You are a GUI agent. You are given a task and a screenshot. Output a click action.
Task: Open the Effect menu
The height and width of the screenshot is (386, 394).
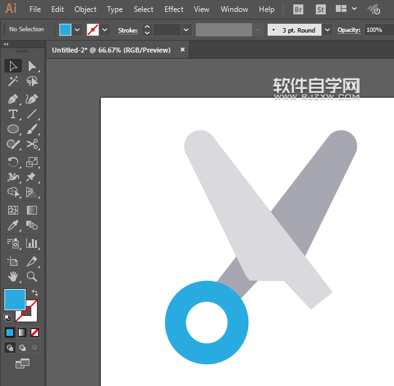point(174,9)
